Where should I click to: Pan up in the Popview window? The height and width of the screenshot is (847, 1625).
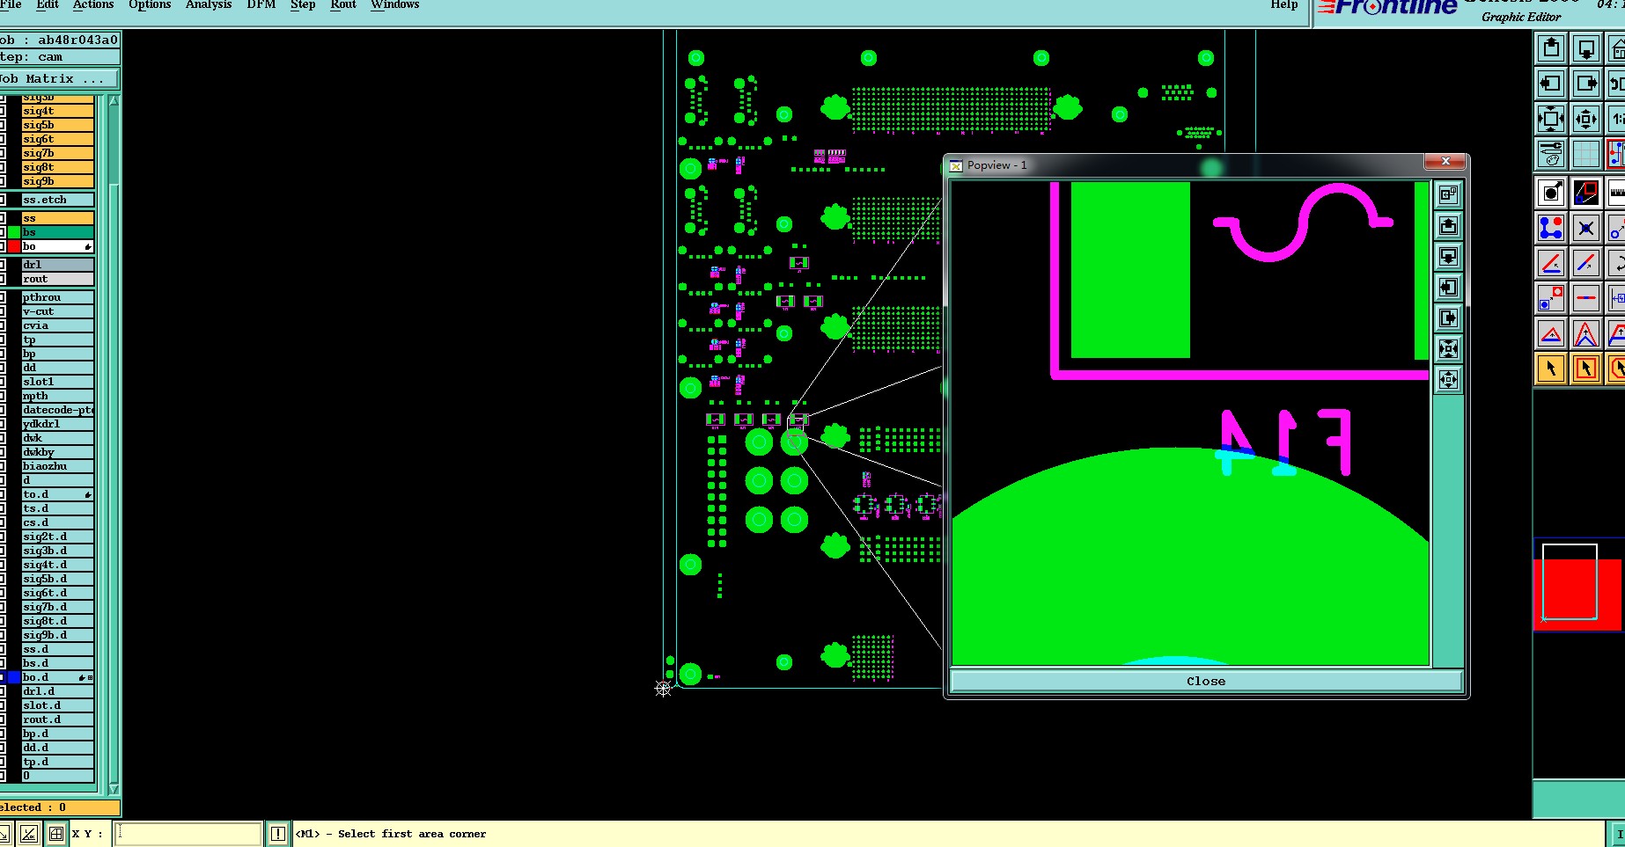[1448, 226]
